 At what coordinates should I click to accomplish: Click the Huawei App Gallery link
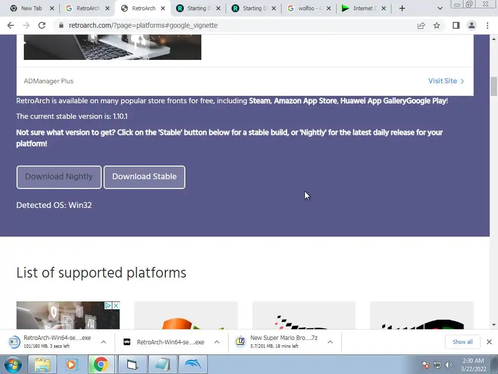click(x=373, y=101)
